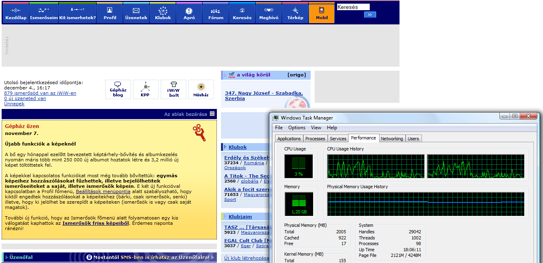543x263 pixels.
Task: Click the Országok category link
Action: pos(235,167)
